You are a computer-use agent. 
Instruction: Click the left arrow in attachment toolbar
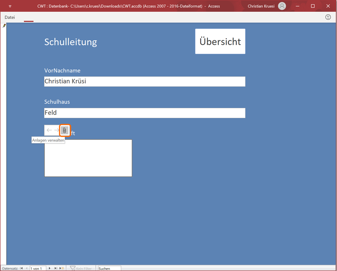click(x=49, y=130)
